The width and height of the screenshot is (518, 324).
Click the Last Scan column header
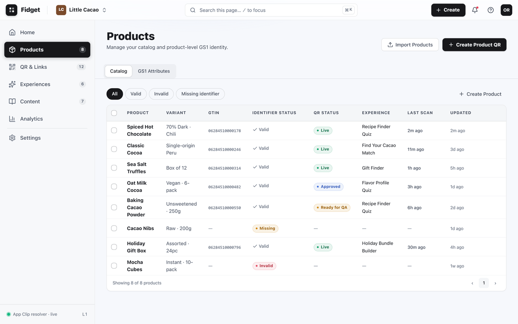(x=420, y=113)
